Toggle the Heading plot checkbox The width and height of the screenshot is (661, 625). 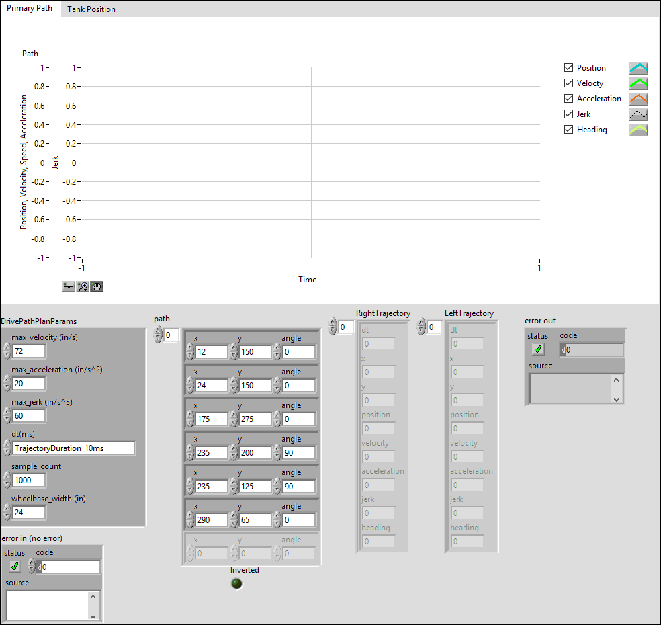[569, 129]
